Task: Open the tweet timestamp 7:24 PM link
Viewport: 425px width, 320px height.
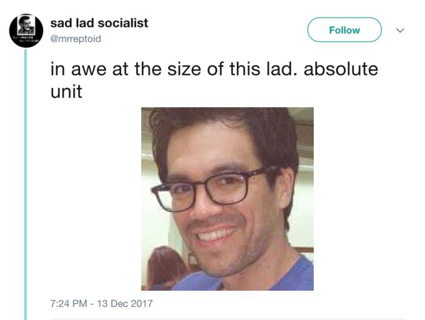Action: point(69,304)
